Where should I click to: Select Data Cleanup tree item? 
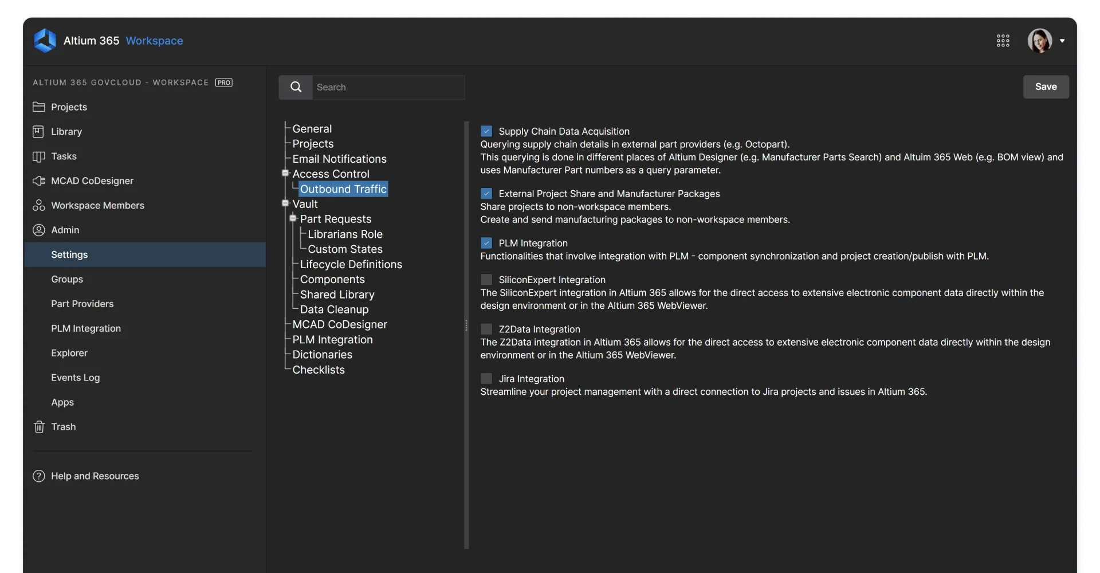click(x=334, y=309)
